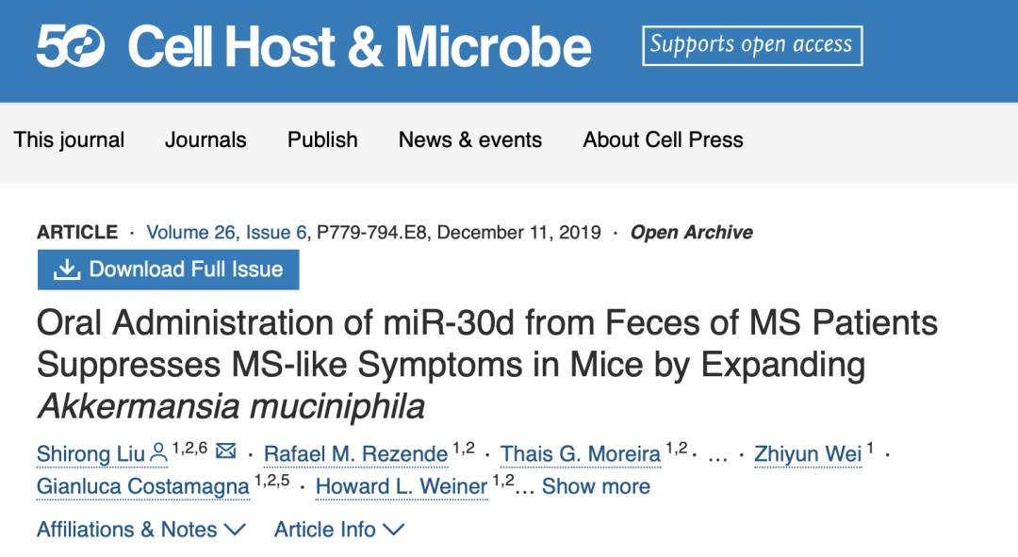
Task: Open the This journal menu
Action: click(69, 139)
